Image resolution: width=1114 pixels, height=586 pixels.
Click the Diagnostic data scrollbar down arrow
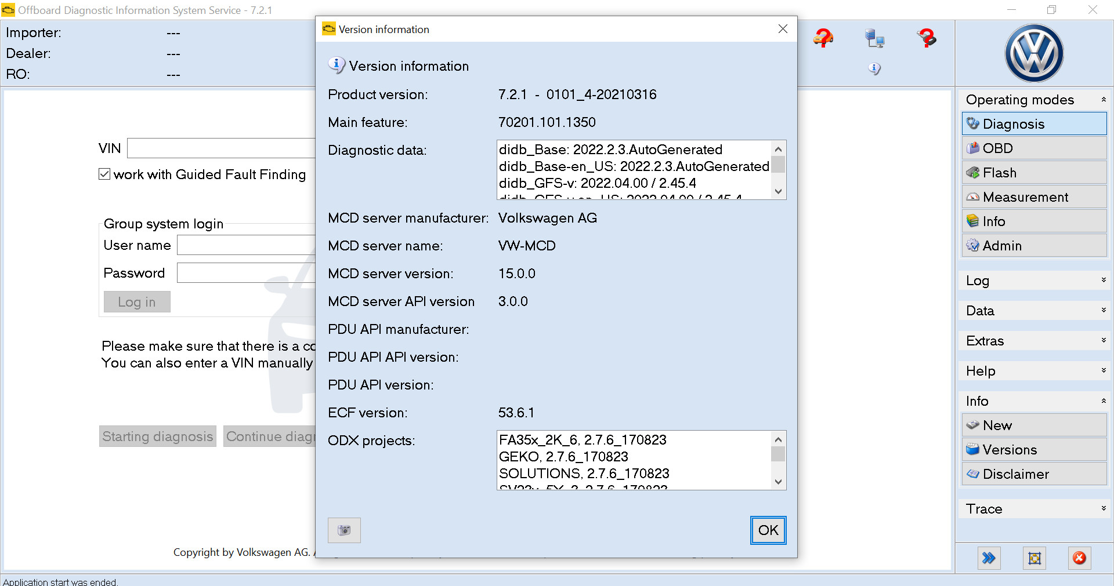pyautogui.click(x=778, y=191)
